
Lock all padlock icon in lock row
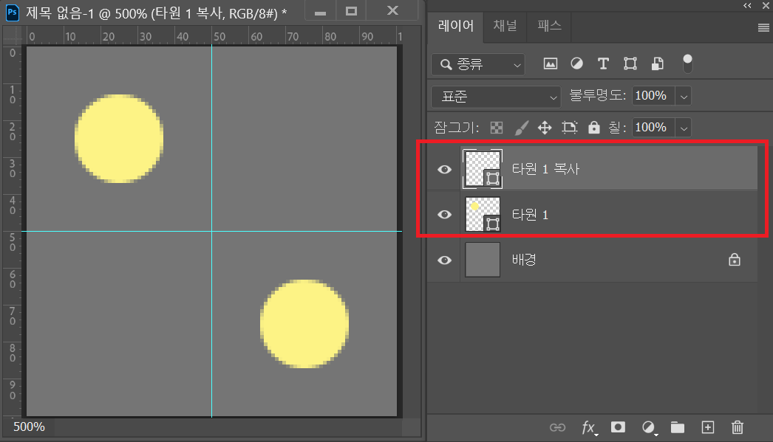coord(594,128)
